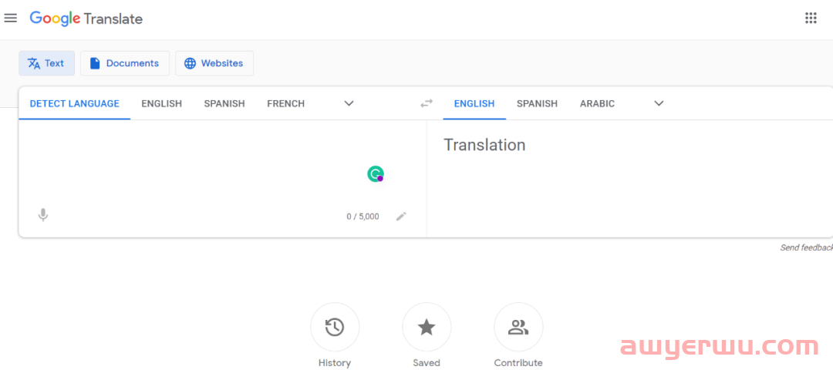The height and width of the screenshot is (370, 833).
Task: Open the Google apps grid
Action: [x=811, y=18]
